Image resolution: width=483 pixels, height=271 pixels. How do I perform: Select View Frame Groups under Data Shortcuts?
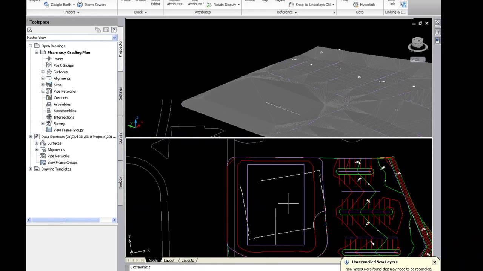62,163
